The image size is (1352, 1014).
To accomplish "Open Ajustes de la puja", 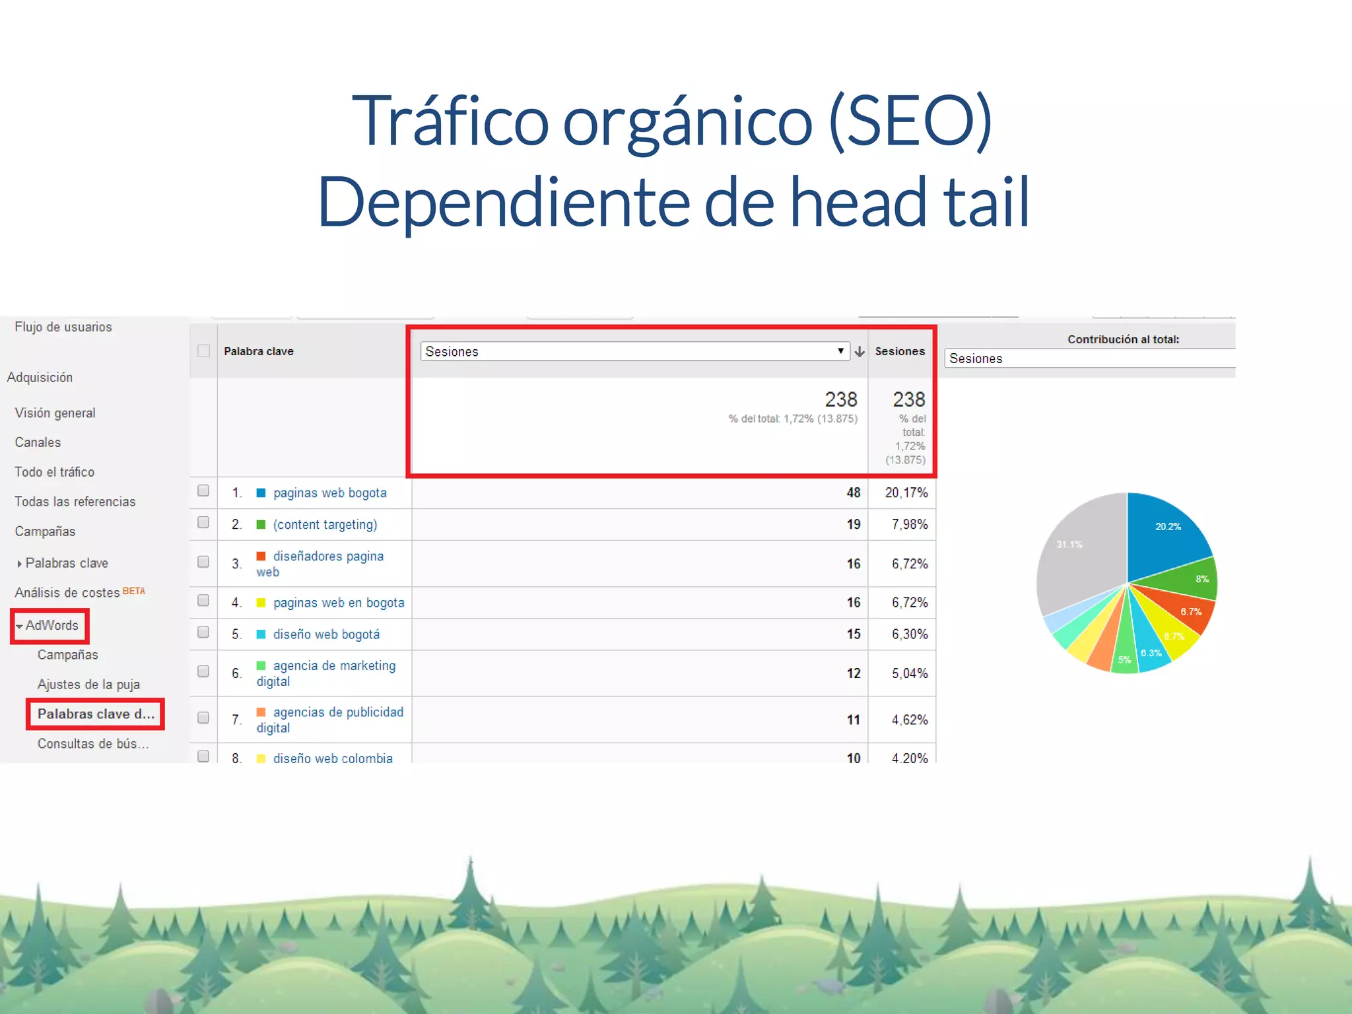I will click(x=88, y=685).
